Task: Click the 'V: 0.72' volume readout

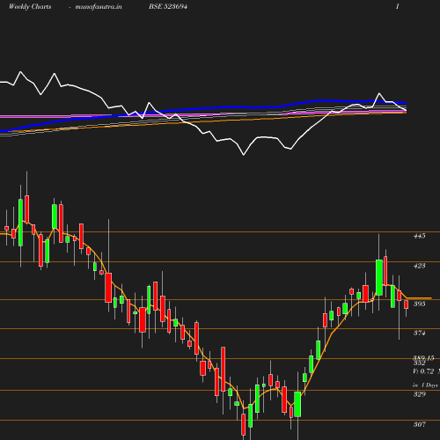Action: (423, 371)
